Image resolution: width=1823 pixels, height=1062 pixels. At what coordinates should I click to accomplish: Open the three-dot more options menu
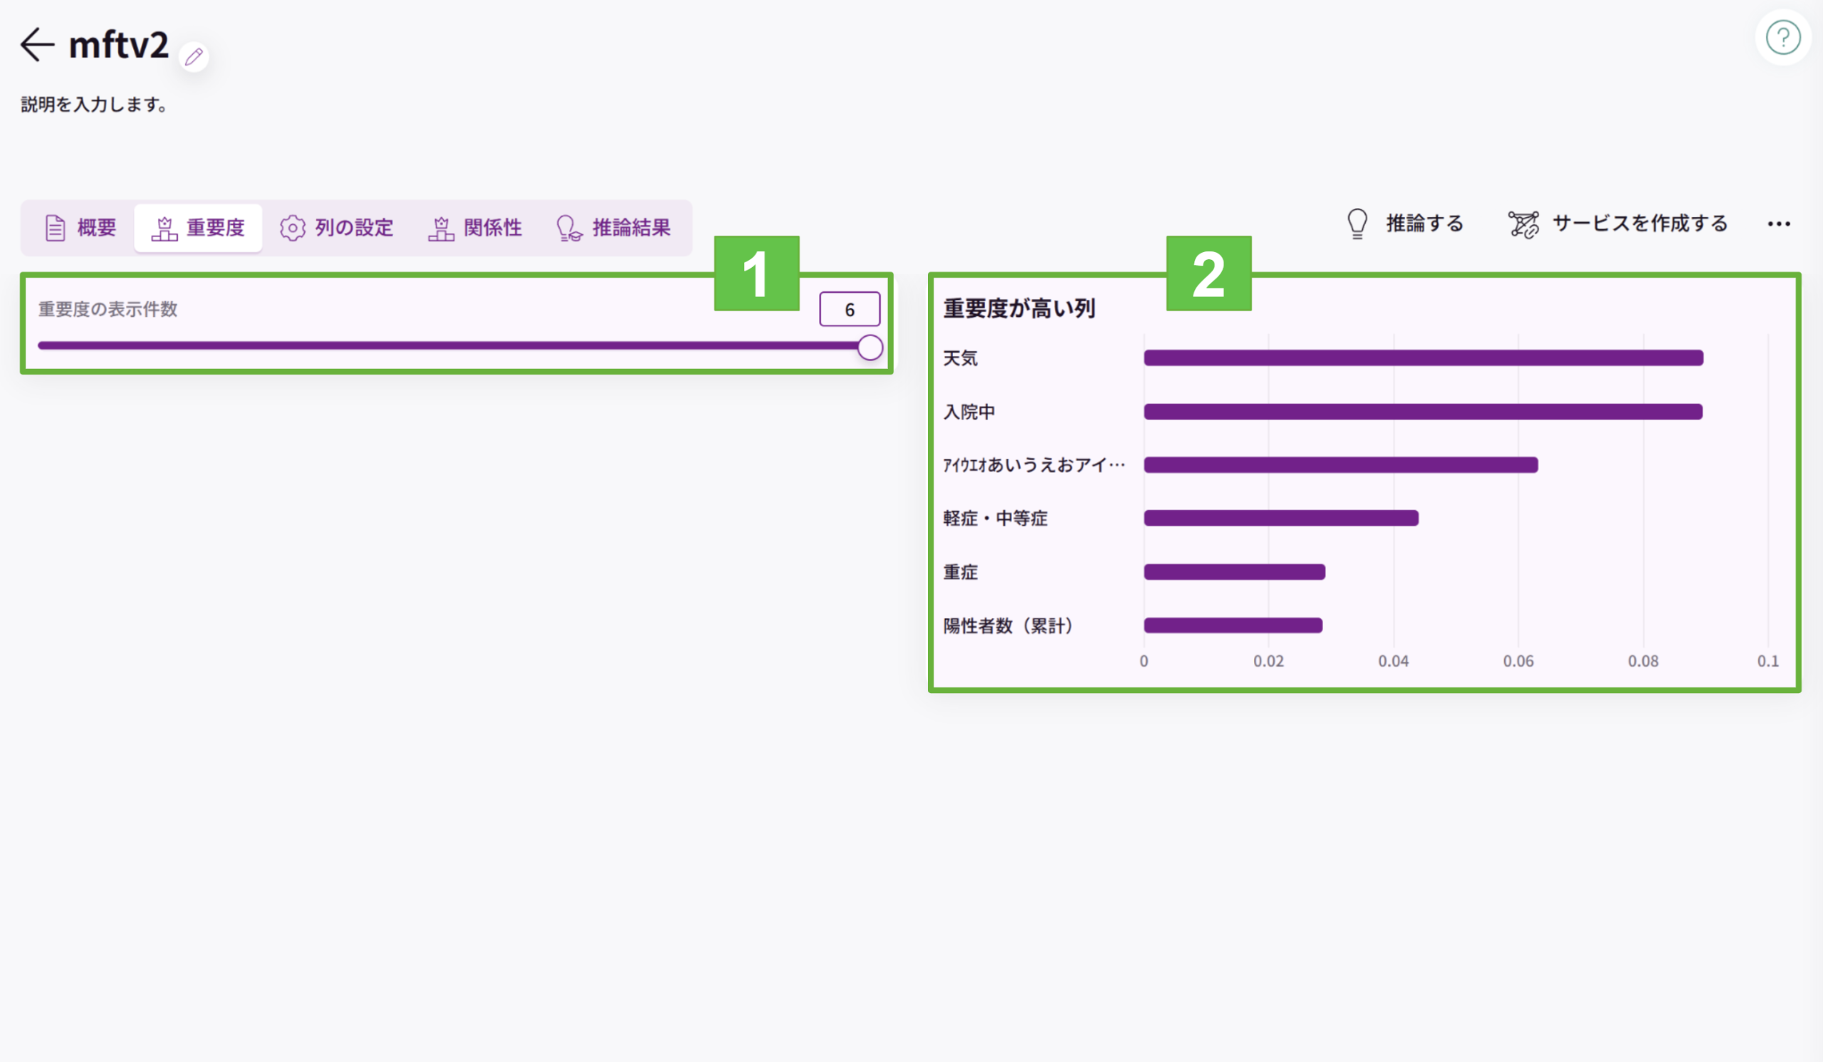1779,224
